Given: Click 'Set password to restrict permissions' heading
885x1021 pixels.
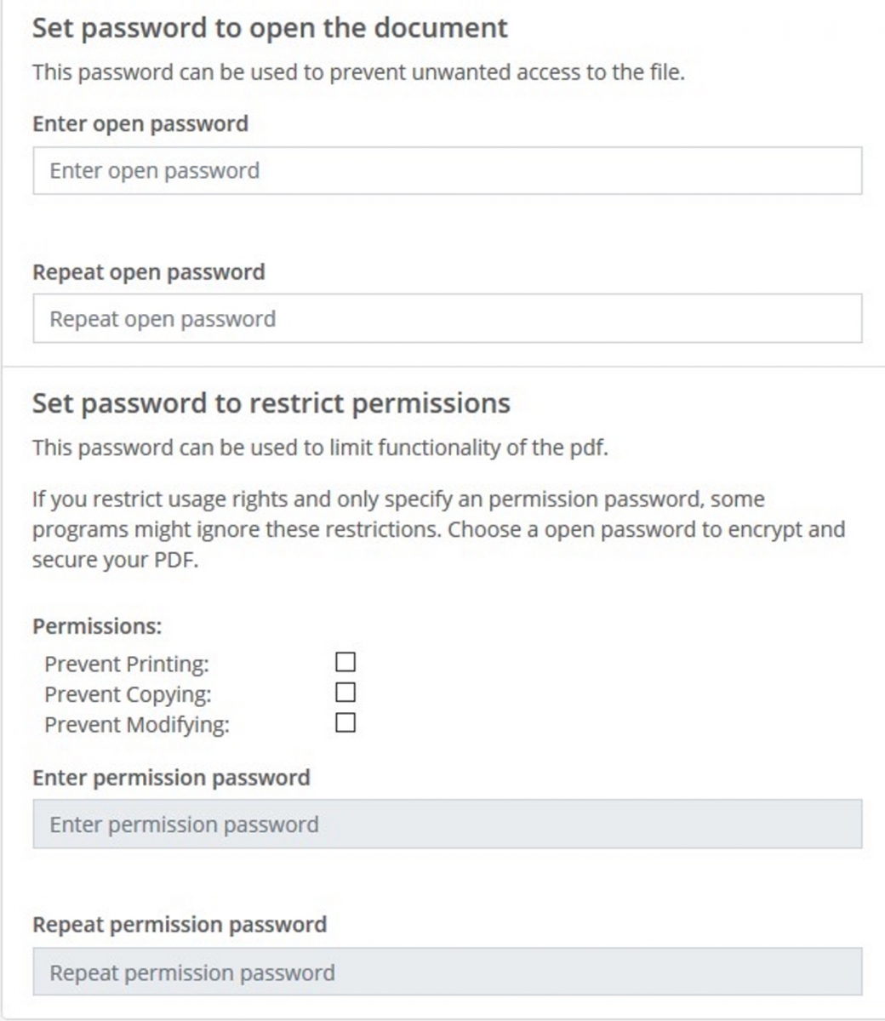Looking at the screenshot, I should (271, 402).
